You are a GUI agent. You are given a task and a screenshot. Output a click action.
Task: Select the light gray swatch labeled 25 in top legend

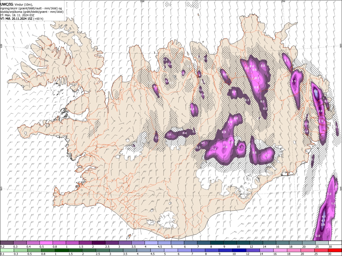coord(322,243)
